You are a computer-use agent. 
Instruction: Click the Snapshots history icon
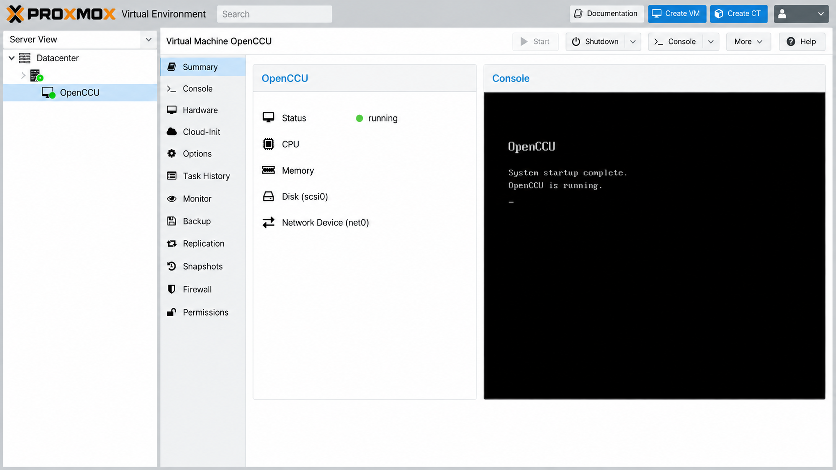172,266
